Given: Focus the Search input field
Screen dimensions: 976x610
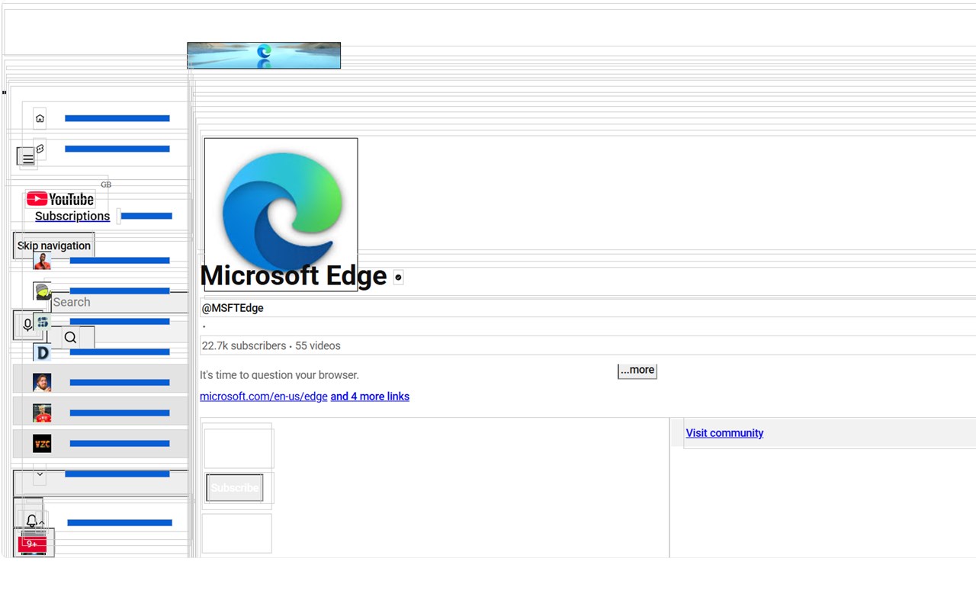Looking at the screenshot, I should [x=120, y=303].
